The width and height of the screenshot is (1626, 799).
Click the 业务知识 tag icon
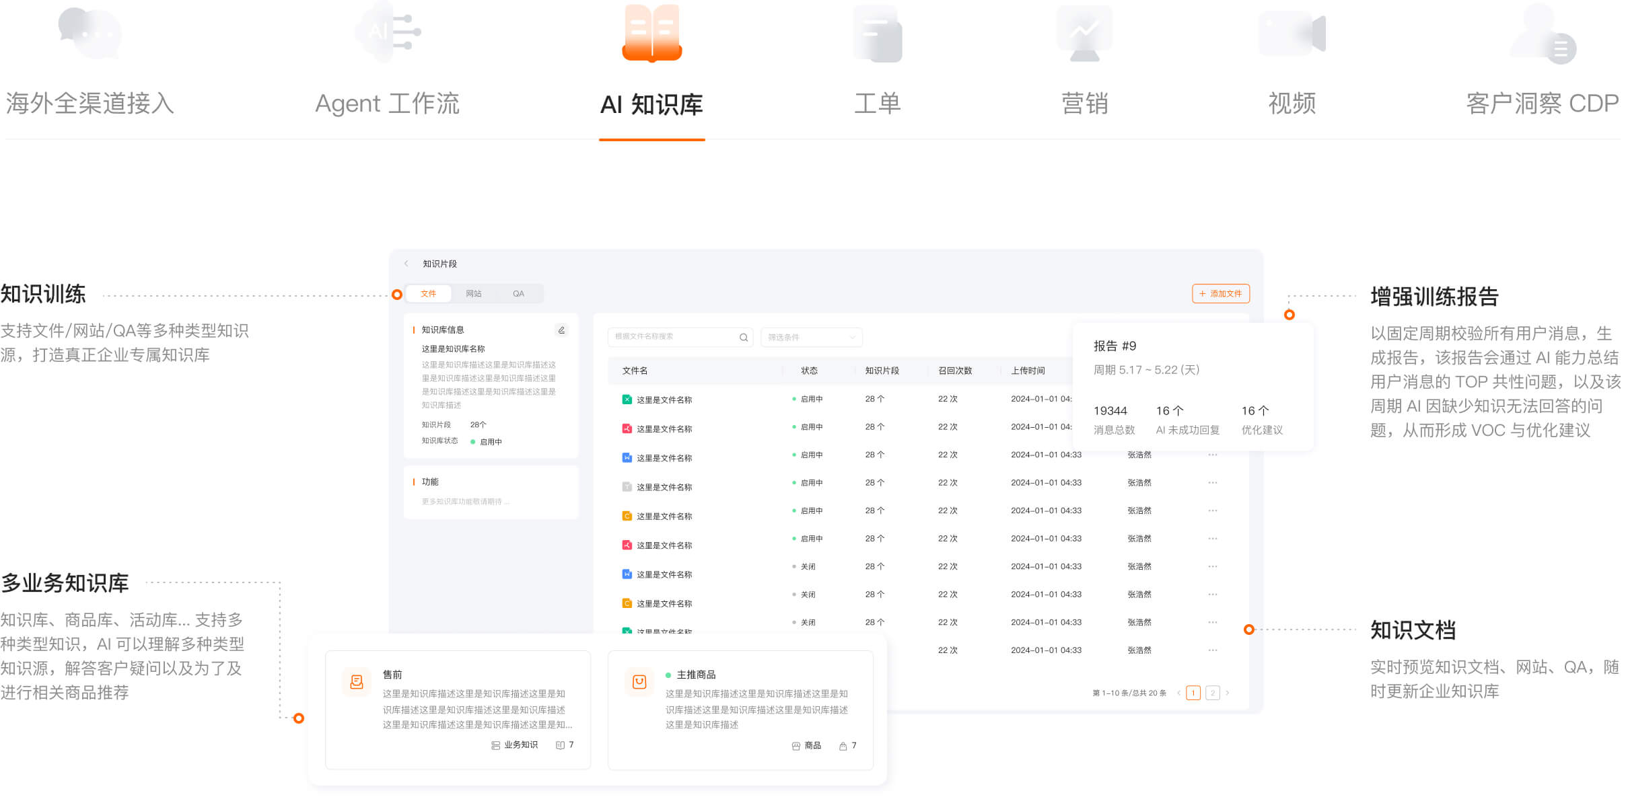point(495,745)
